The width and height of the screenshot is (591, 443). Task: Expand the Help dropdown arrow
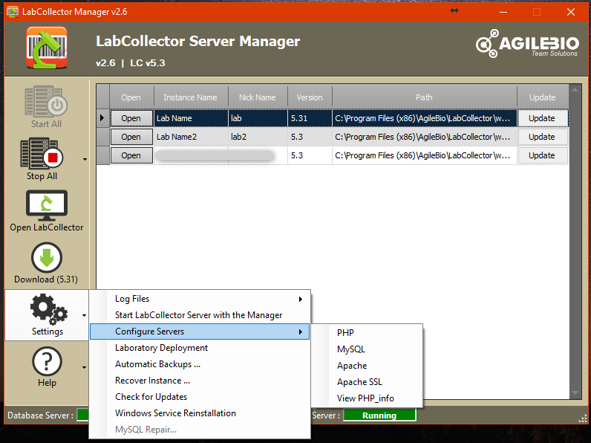pos(84,367)
